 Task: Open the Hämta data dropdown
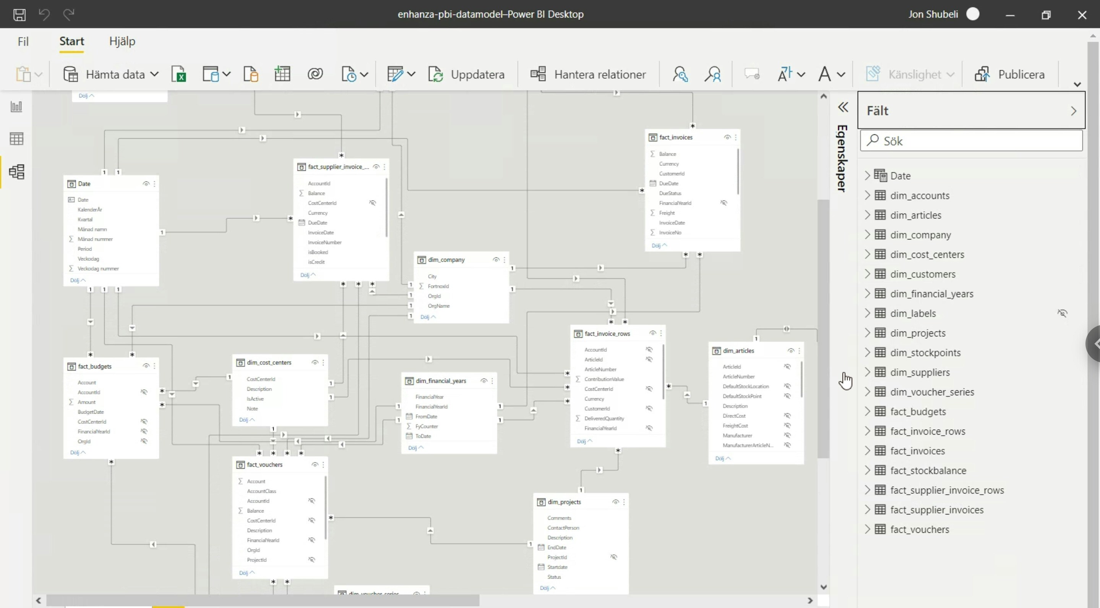(x=154, y=73)
